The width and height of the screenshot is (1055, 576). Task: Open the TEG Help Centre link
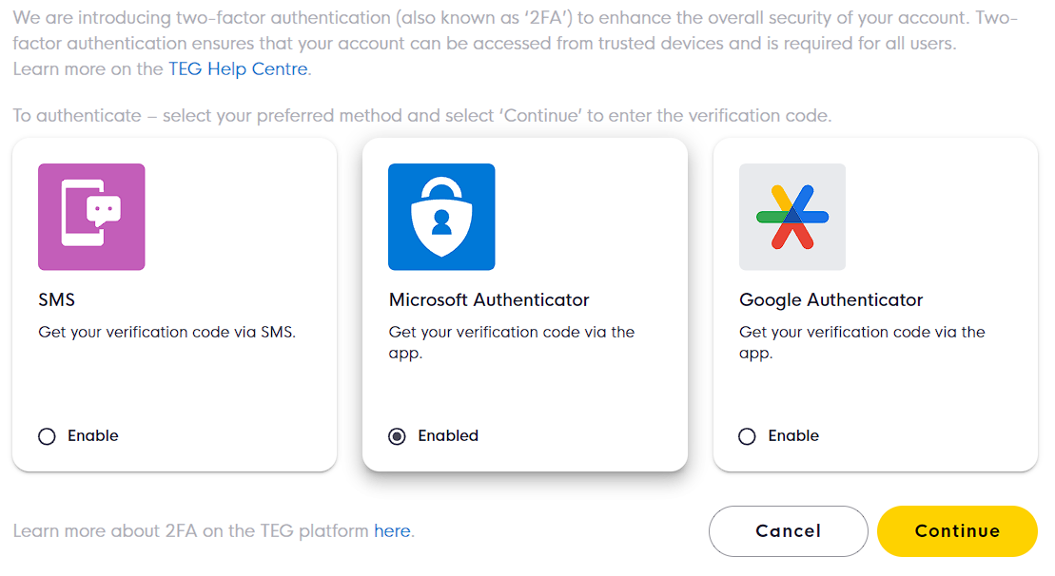pyautogui.click(x=238, y=69)
